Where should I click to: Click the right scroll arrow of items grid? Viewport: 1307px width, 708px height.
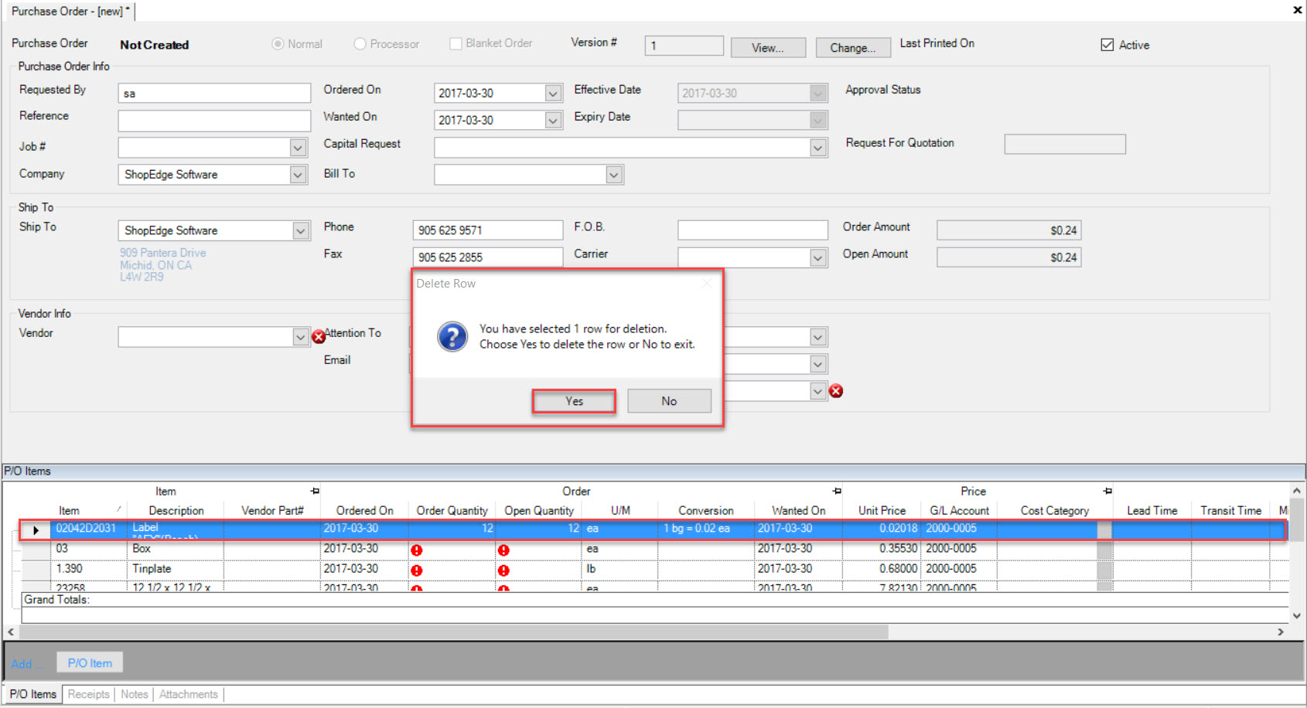(1281, 631)
